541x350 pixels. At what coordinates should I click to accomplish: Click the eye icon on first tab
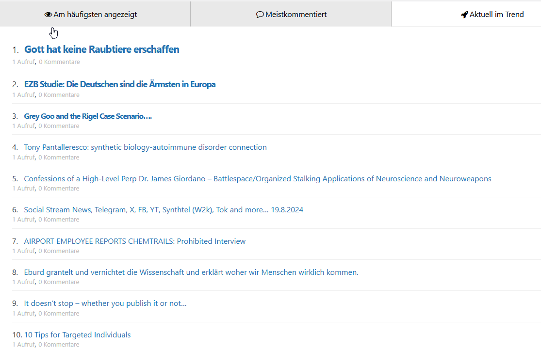(48, 15)
